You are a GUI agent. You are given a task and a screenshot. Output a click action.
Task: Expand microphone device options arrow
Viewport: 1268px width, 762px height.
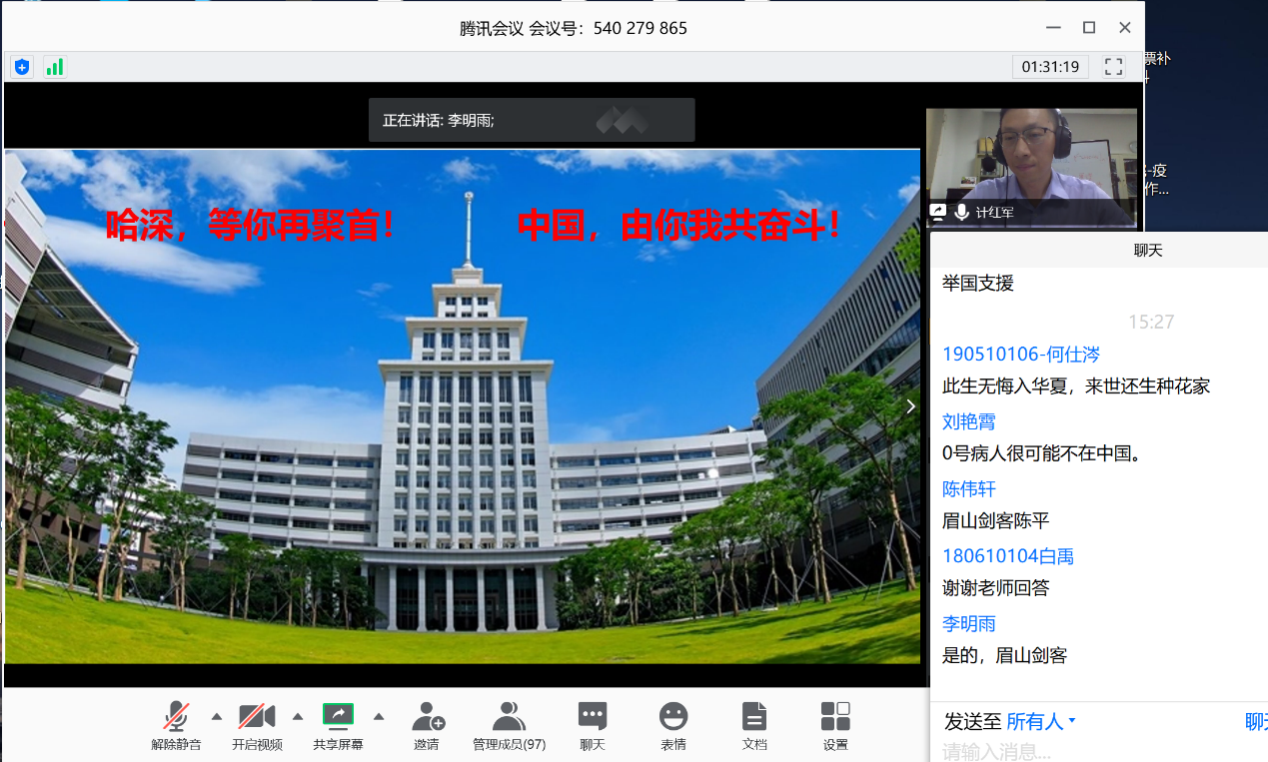[216, 716]
